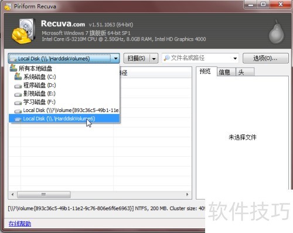The width and height of the screenshot is (293, 233).
Task: Click the Intel Core i5-3210M system info line
Action: (124, 39)
